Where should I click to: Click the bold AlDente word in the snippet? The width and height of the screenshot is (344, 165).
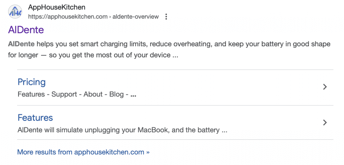click(21, 44)
